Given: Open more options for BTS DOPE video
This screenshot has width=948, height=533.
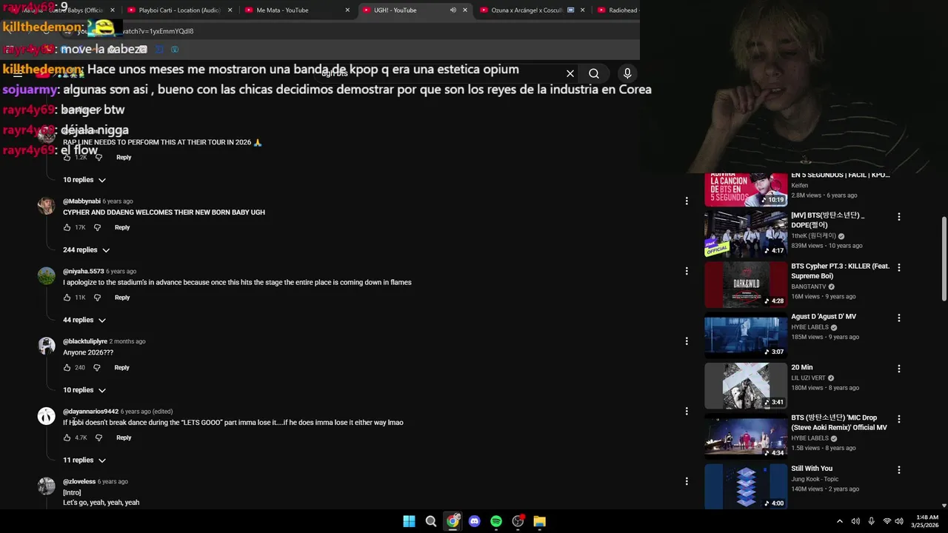Looking at the screenshot, I should coord(899,216).
